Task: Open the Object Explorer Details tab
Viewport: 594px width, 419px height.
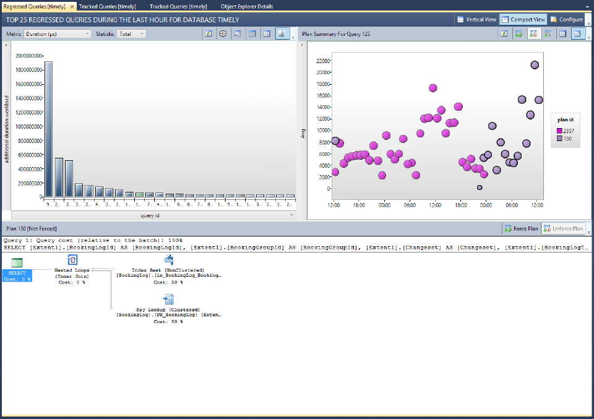Action: coord(246,6)
